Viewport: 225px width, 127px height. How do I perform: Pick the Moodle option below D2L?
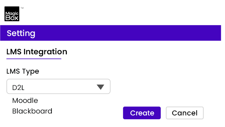(x=25, y=100)
